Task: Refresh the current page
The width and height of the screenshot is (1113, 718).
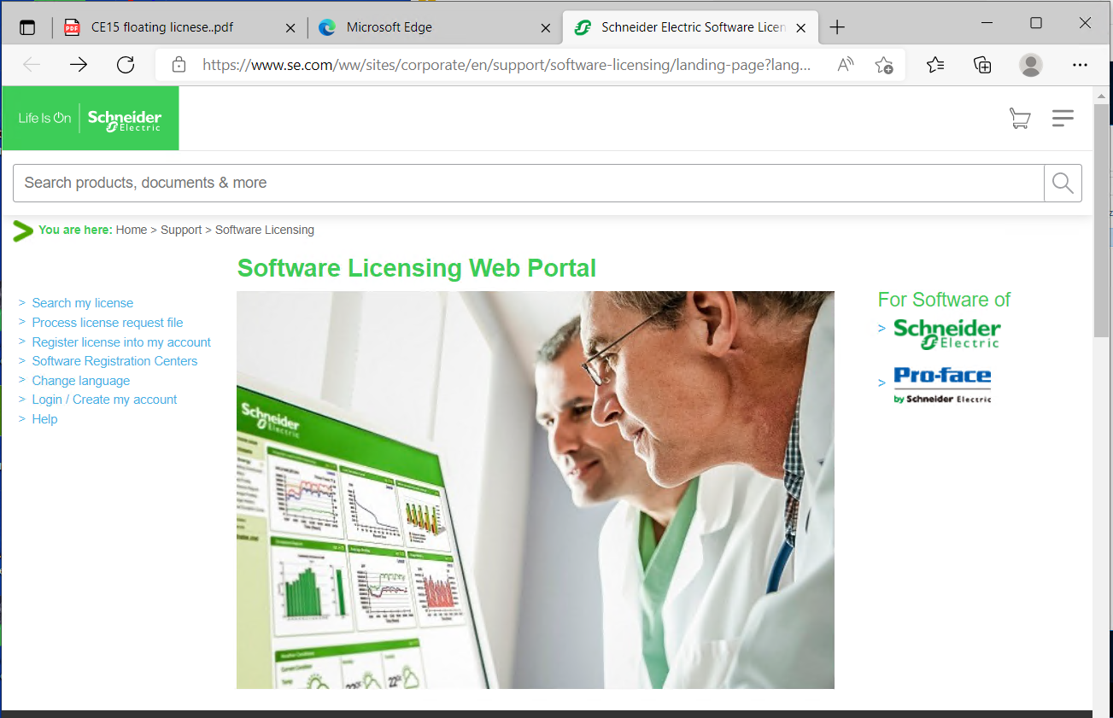Action: [x=126, y=65]
